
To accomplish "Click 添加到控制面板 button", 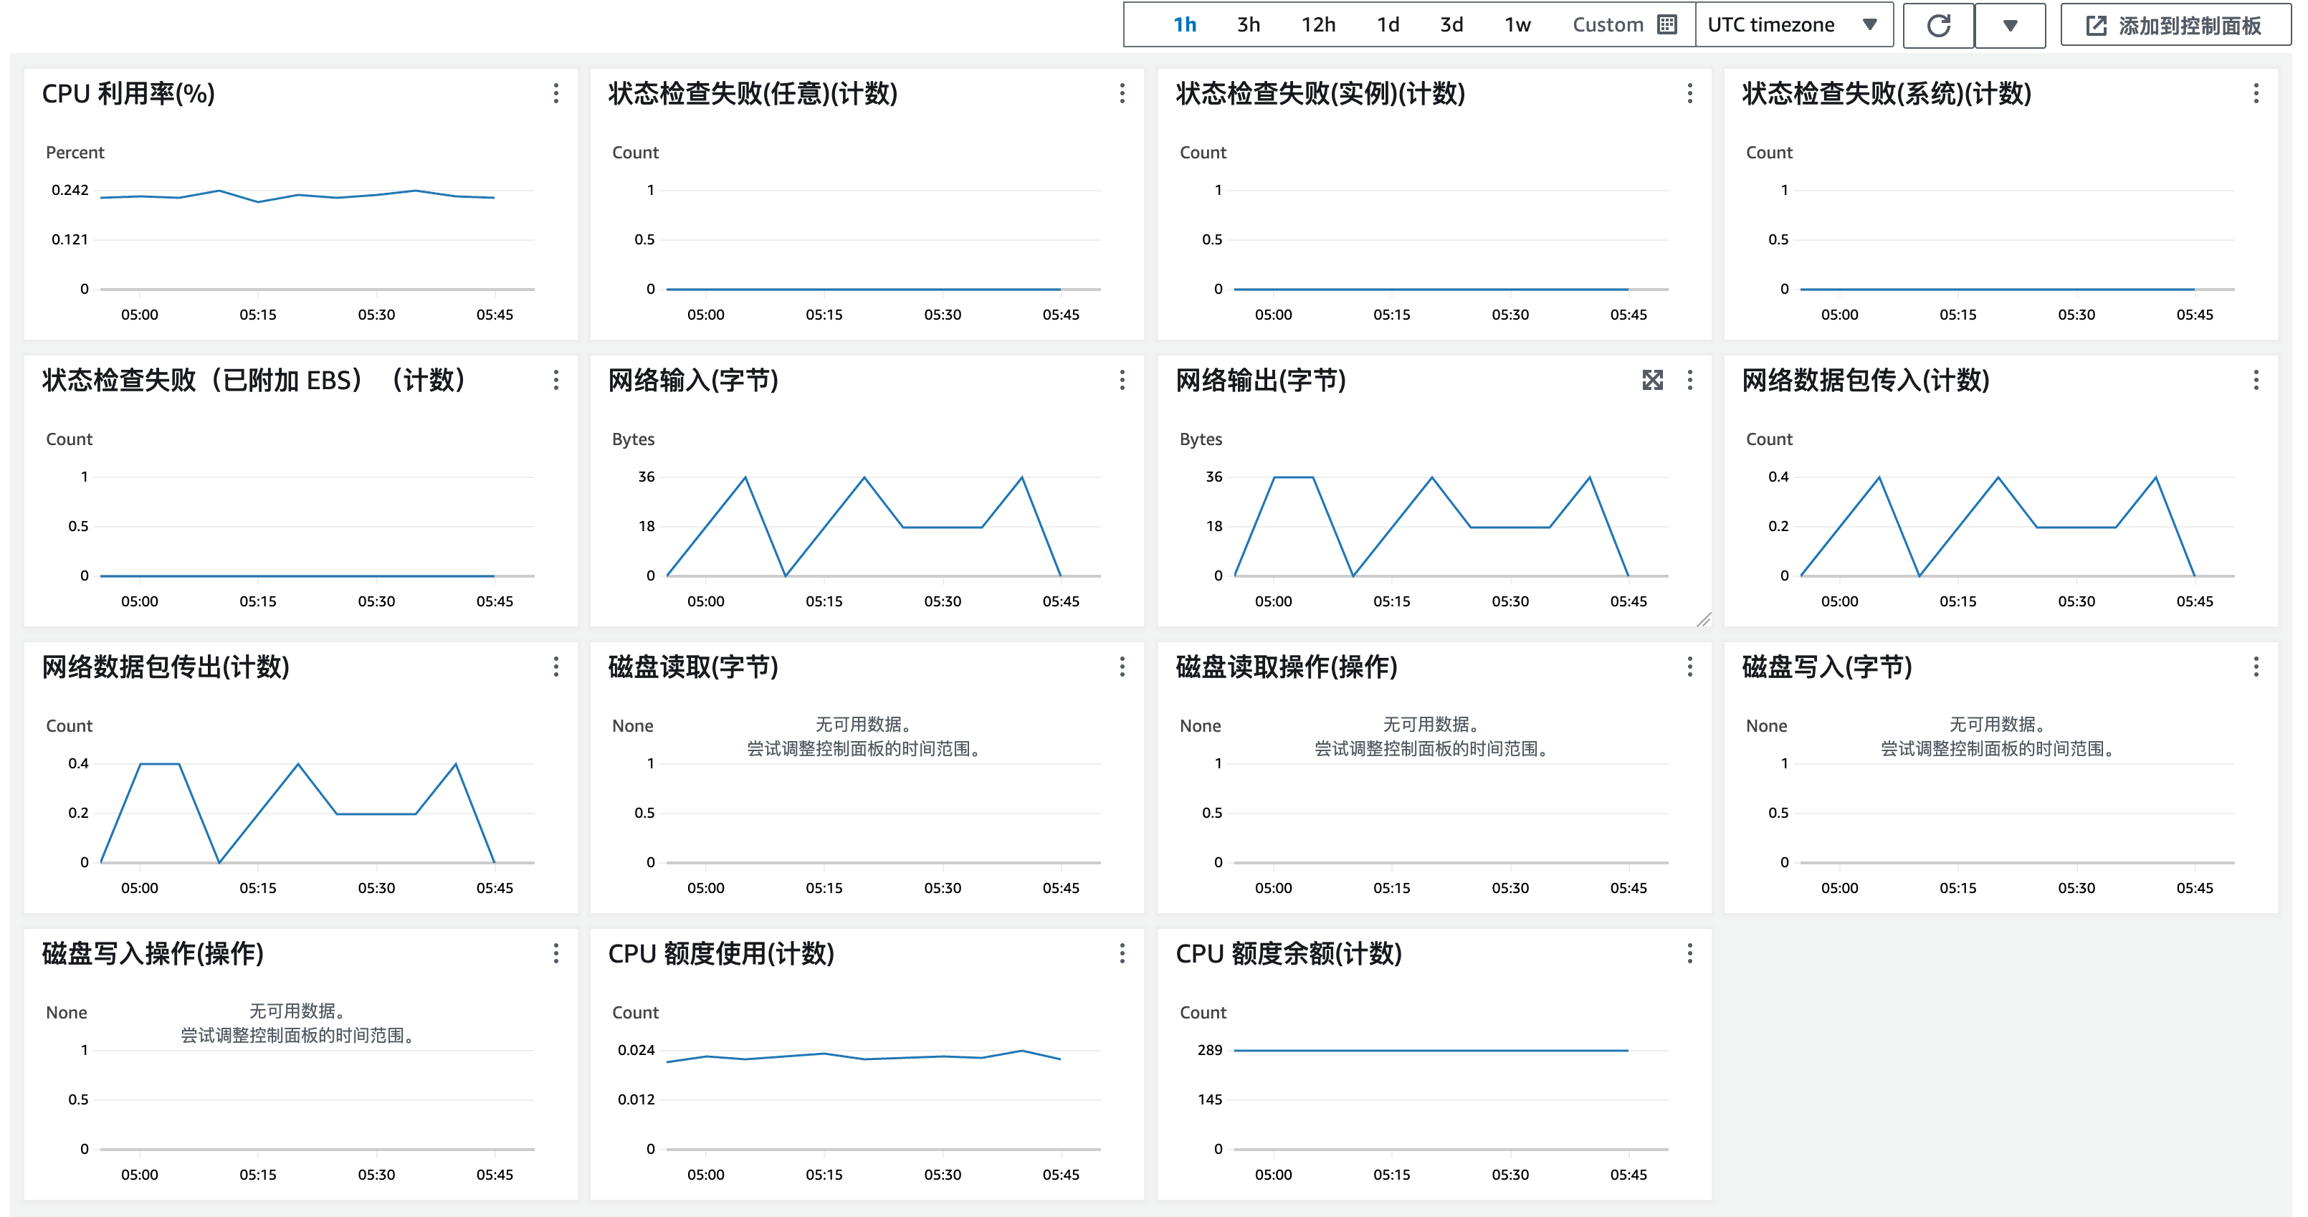I will tap(2175, 25).
